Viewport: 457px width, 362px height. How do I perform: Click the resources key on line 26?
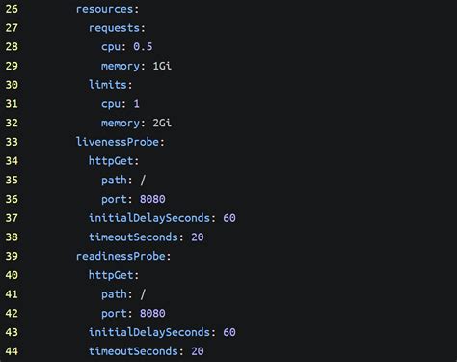coord(104,9)
